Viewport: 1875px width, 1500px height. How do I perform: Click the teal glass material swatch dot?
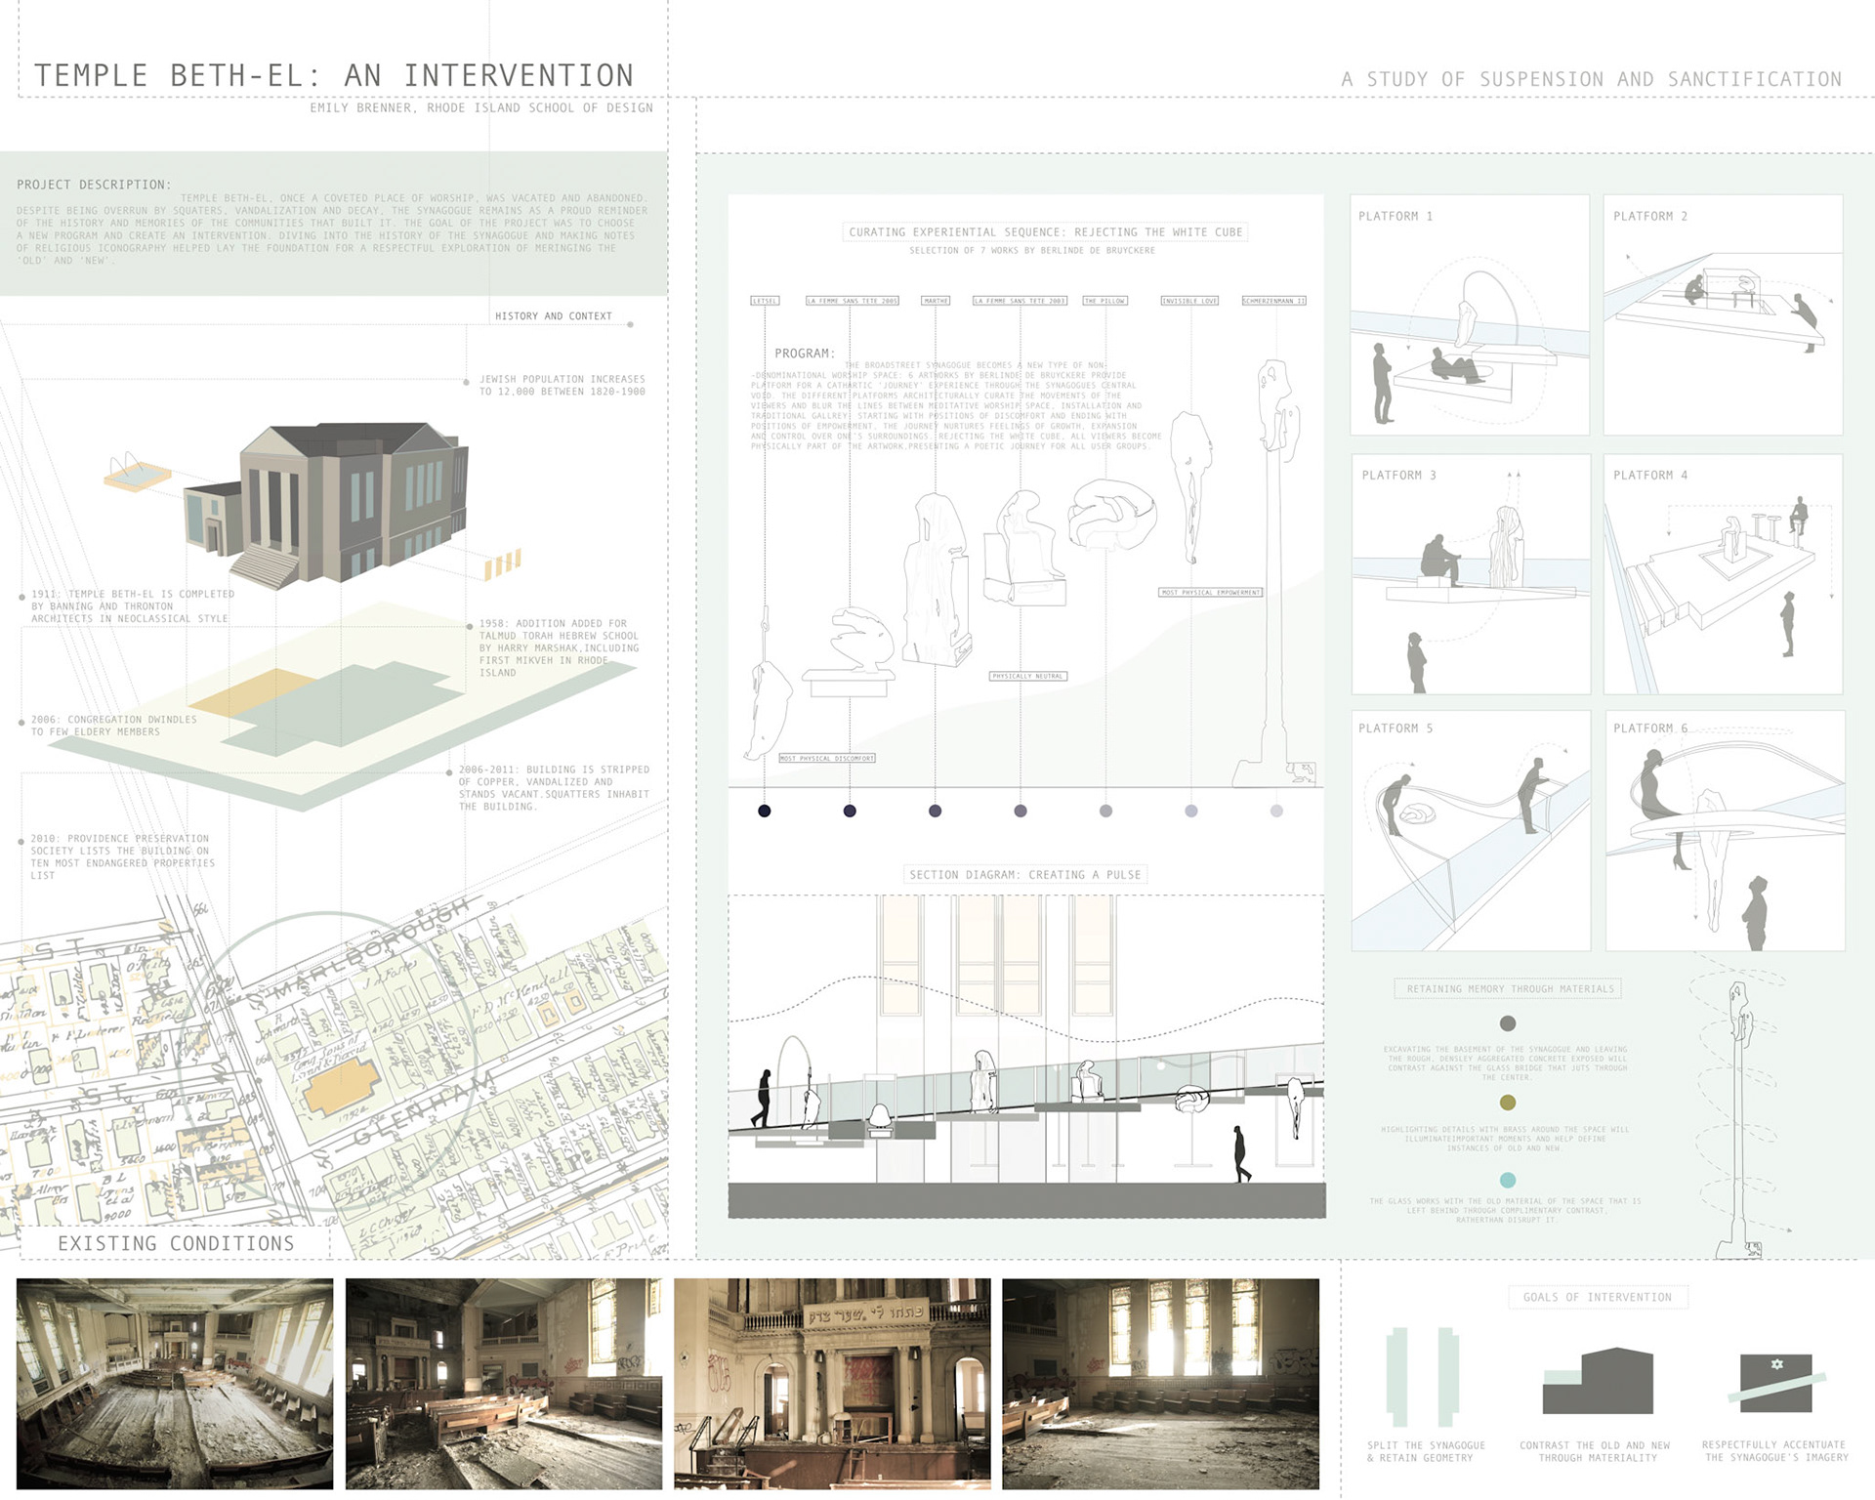tap(1508, 1180)
